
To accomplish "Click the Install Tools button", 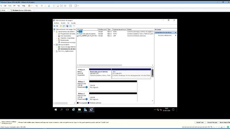I will 200,122.
